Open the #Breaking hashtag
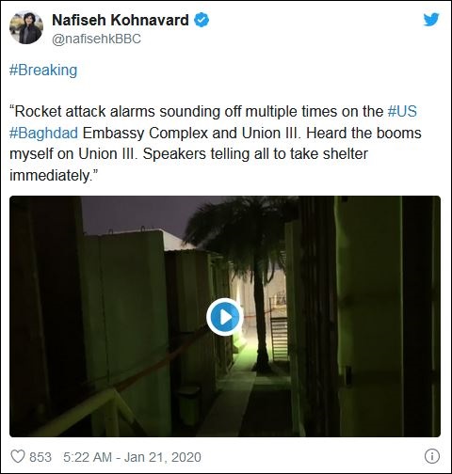The height and width of the screenshot is (474, 452). pos(43,70)
